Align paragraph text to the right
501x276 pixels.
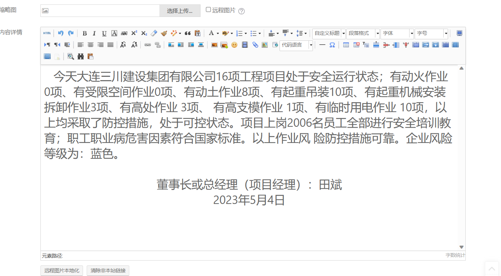[100, 45]
